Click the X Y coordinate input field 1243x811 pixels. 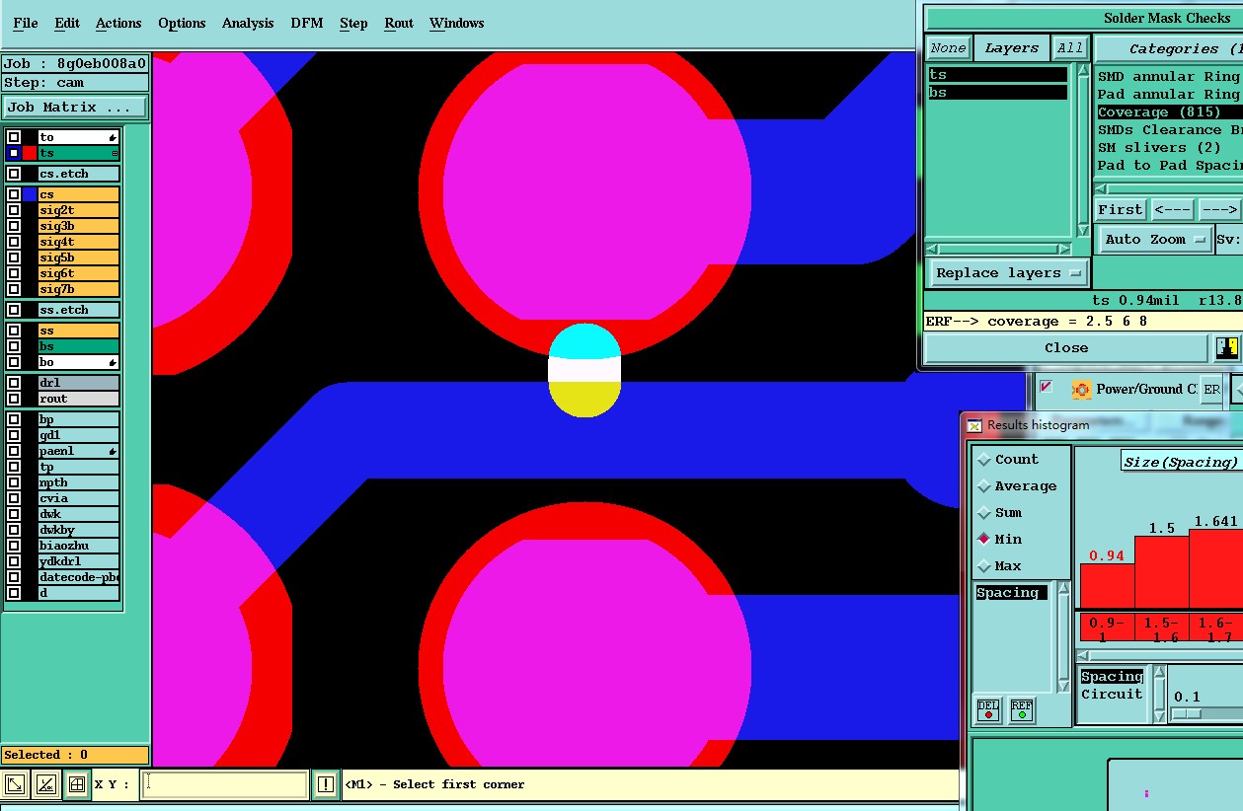[225, 785]
